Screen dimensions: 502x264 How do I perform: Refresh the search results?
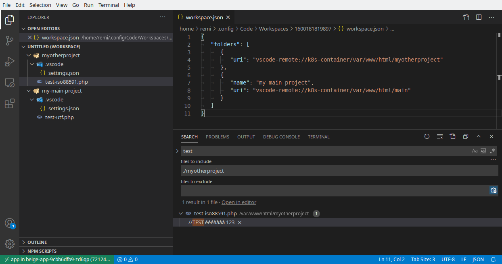427,136
